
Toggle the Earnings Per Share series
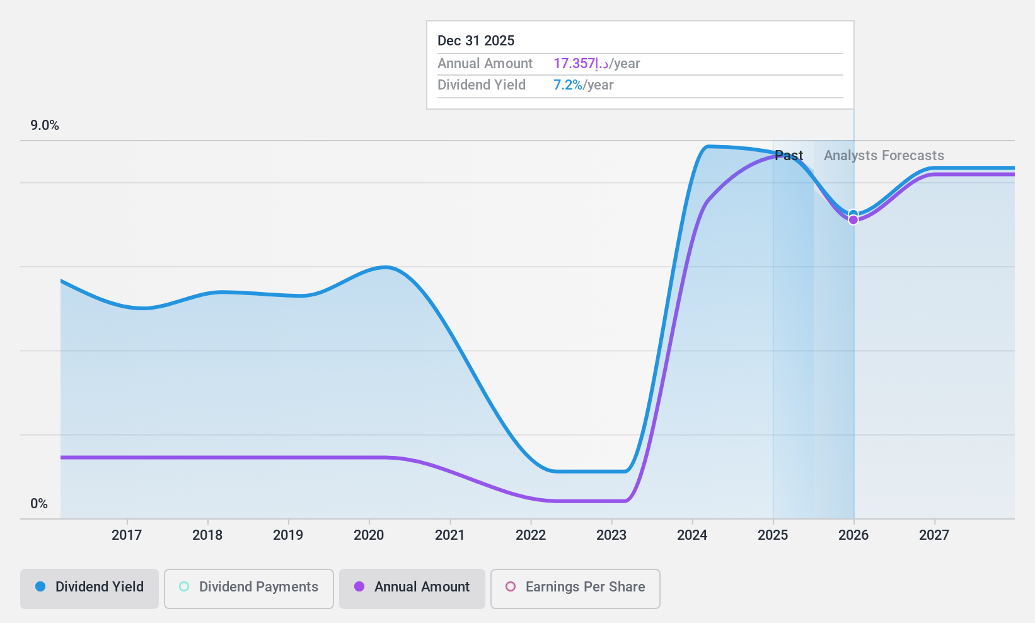click(x=575, y=589)
